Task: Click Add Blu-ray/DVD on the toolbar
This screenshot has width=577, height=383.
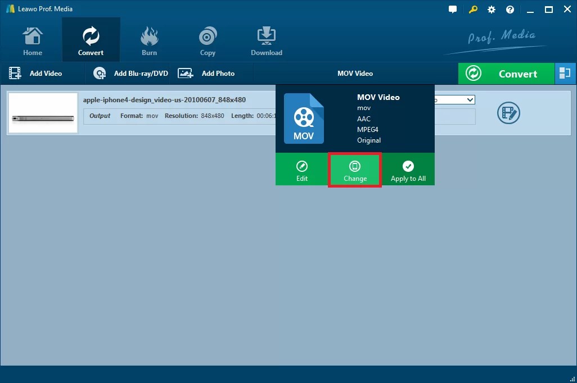Action: click(x=129, y=73)
